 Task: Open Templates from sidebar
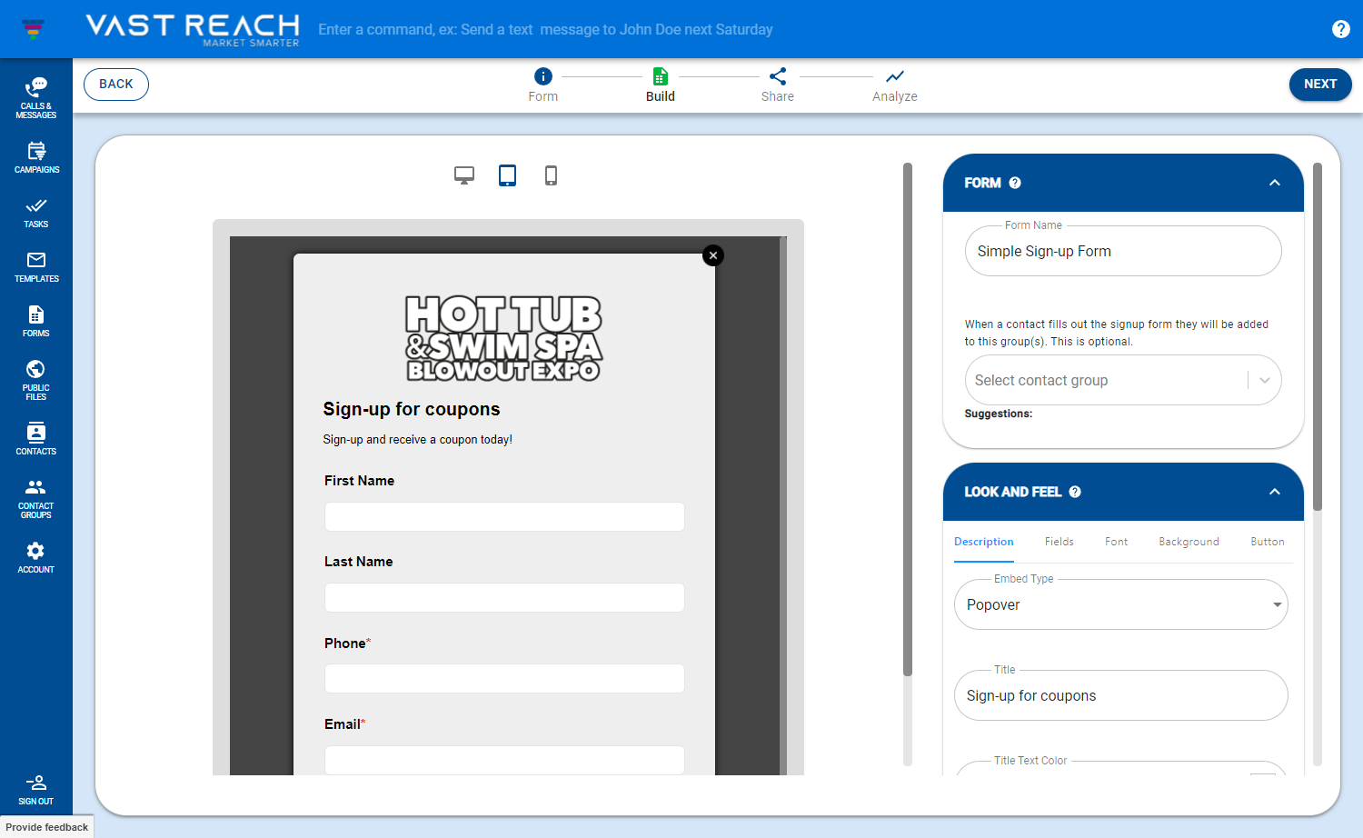(x=36, y=266)
